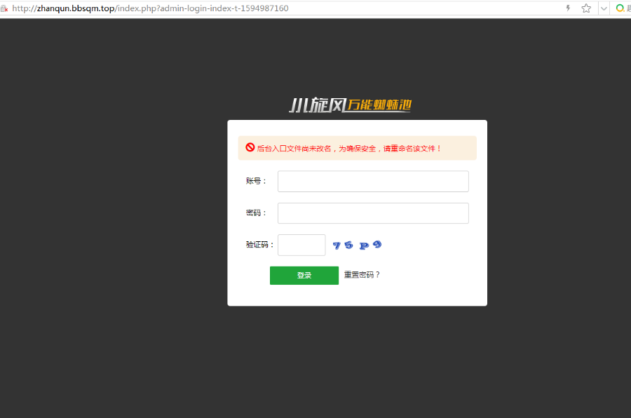
Task: Click the lightning speed mode icon
Action: pyautogui.click(x=568, y=8)
